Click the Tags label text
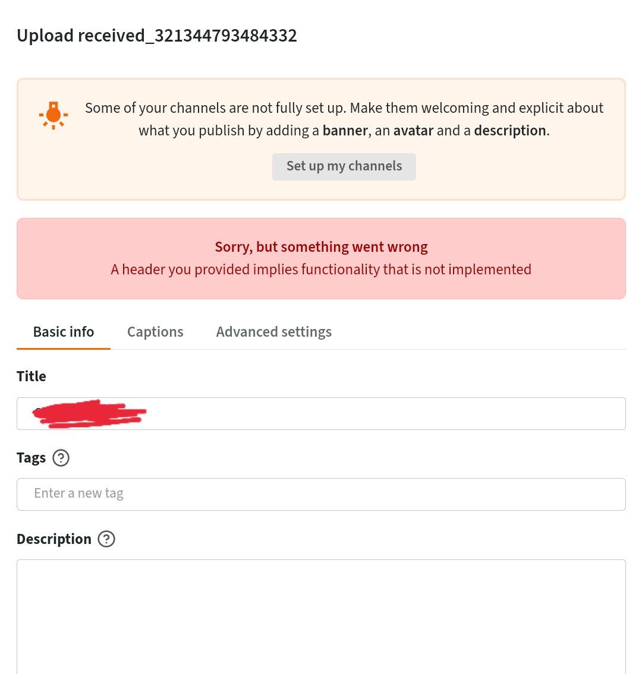 31,458
